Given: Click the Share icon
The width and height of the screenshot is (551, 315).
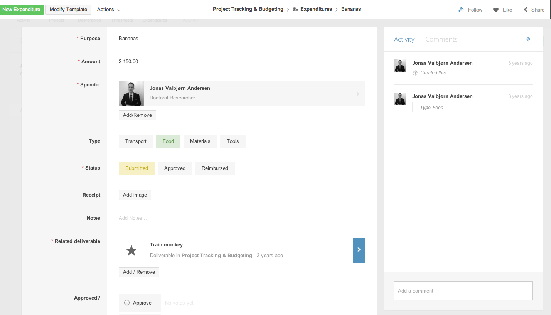Looking at the screenshot, I should [x=526, y=10].
